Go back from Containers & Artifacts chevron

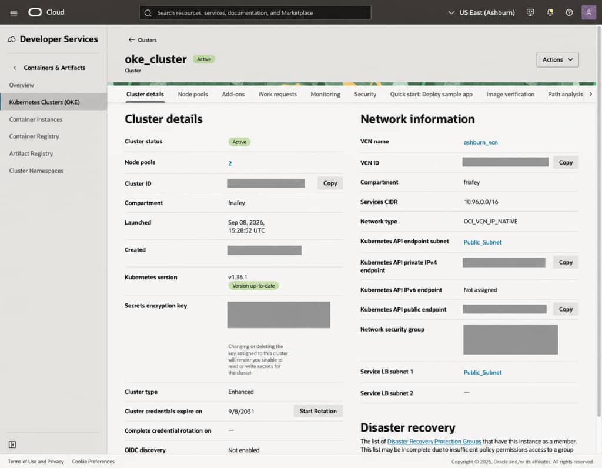[x=15, y=68]
